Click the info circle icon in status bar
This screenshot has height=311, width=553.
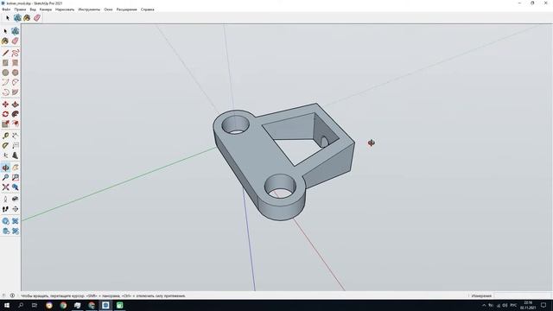pyautogui.click(x=12, y=295)
